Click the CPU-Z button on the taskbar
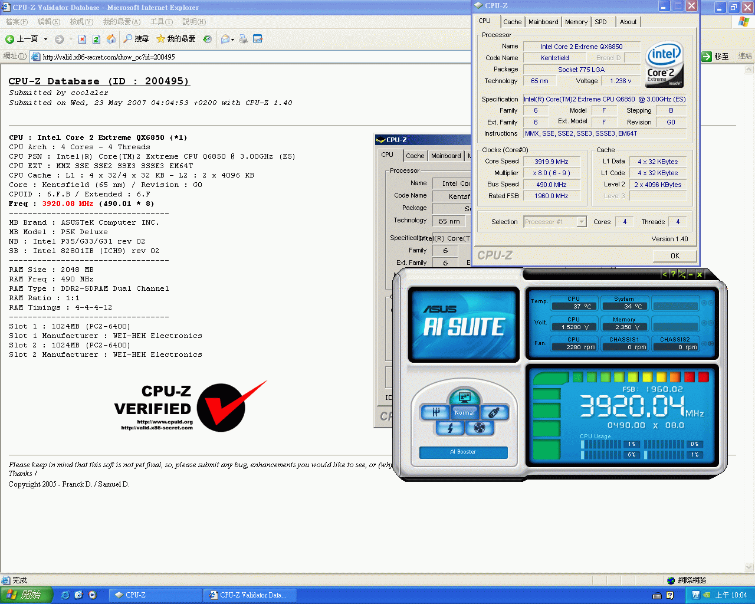 pyautogui.click(x=156, y=595)
